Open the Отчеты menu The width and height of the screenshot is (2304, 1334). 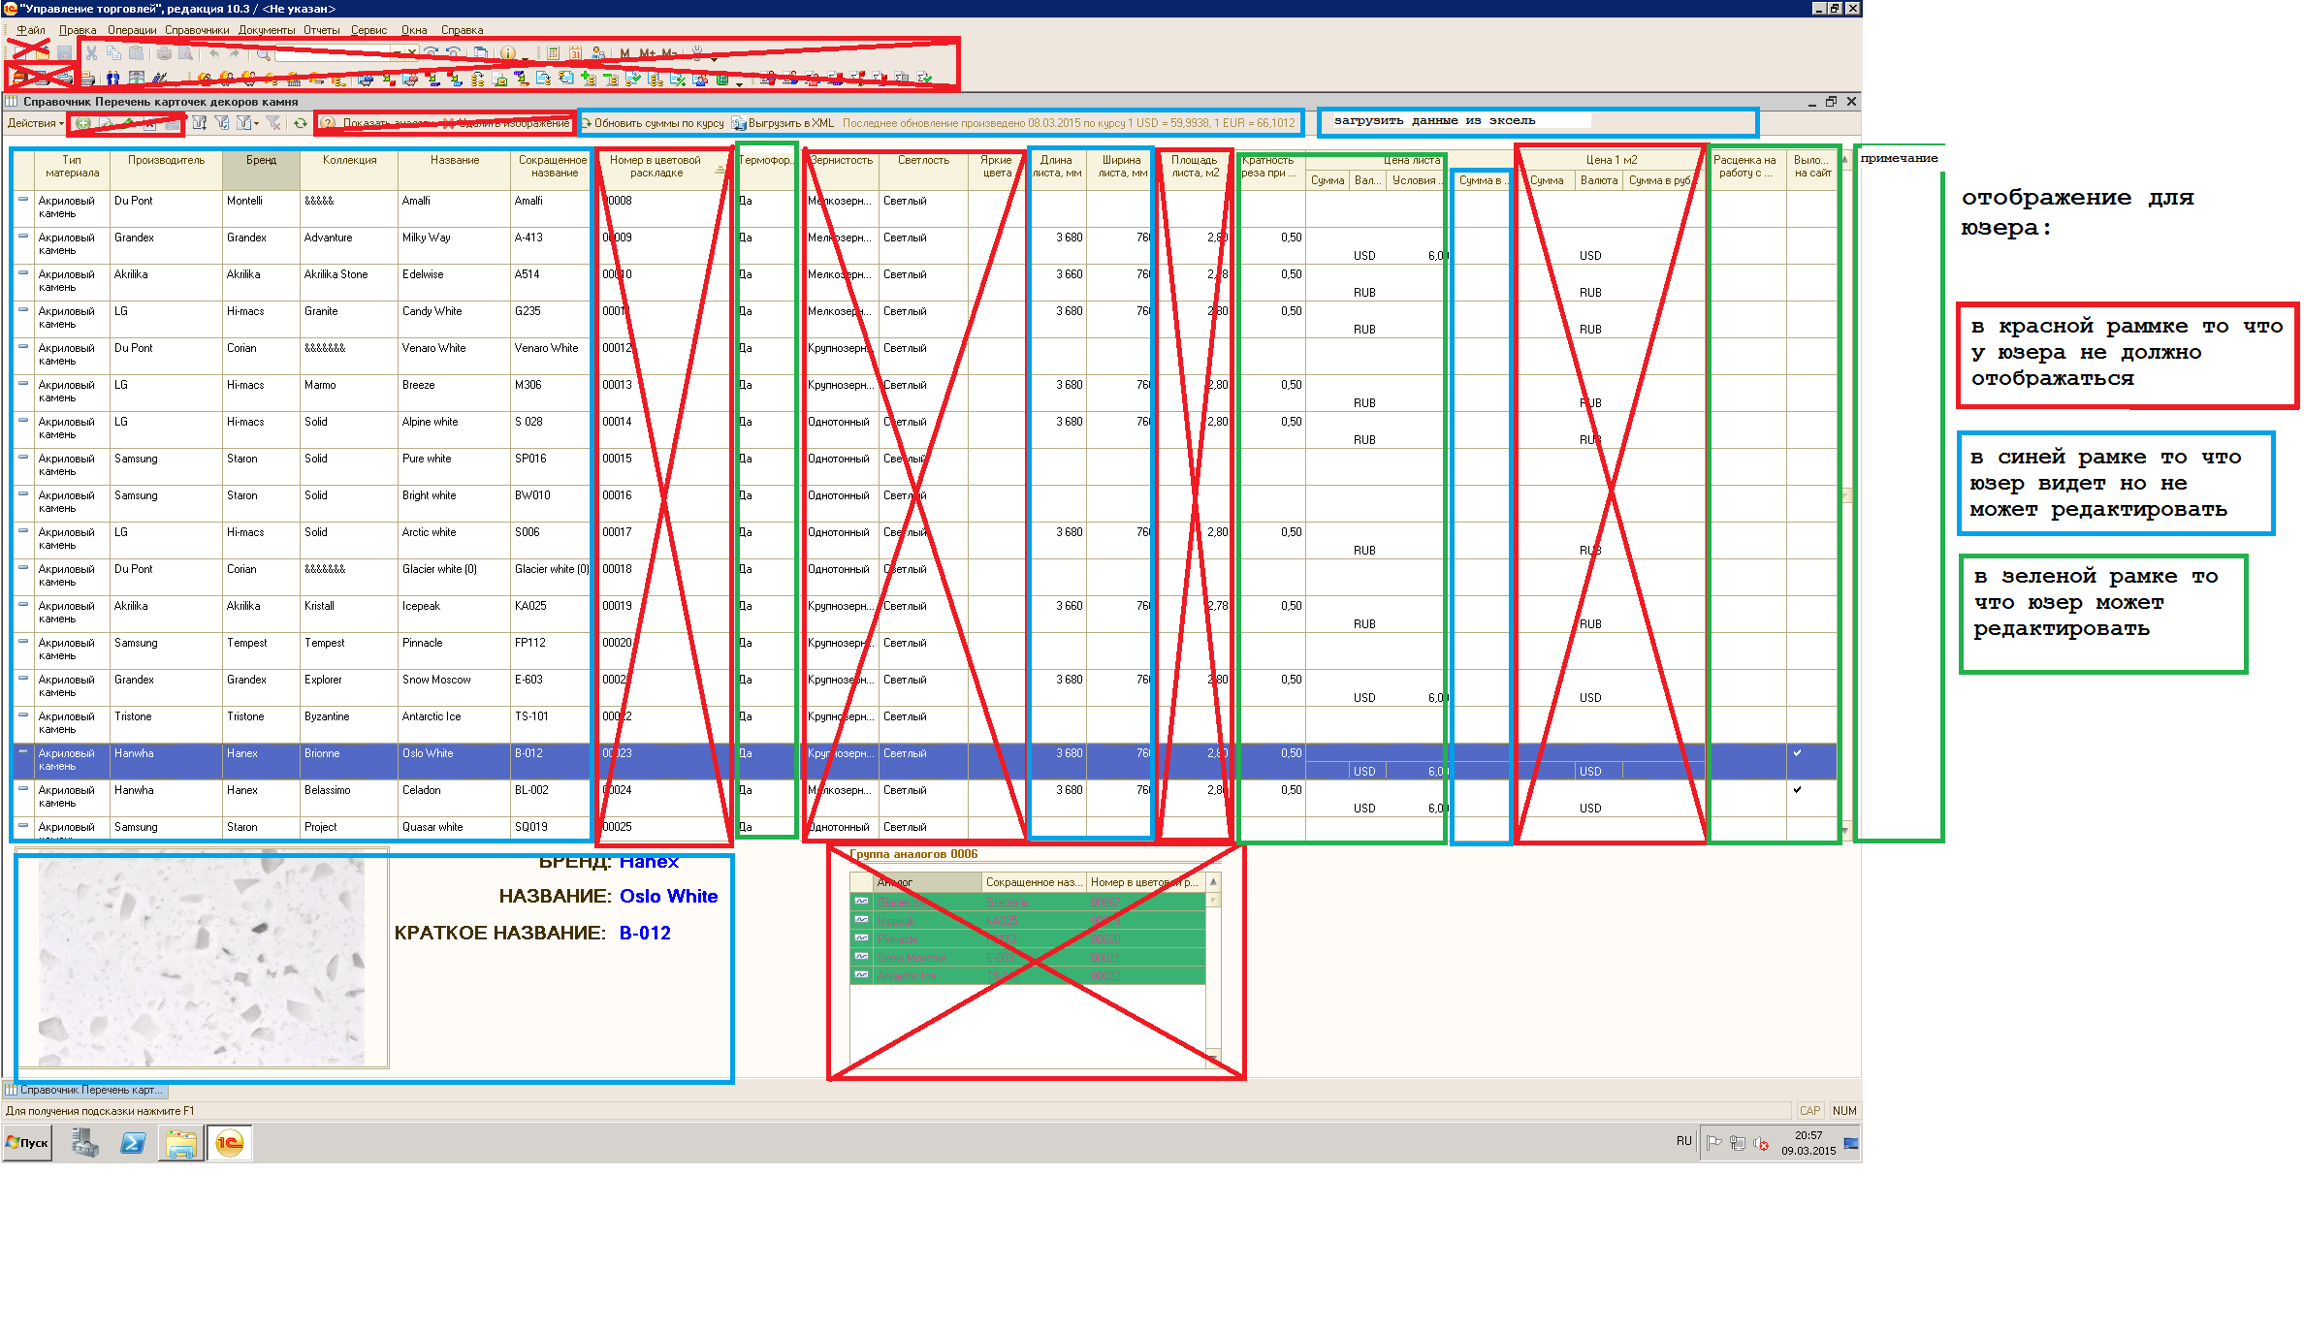click(321, 30)
